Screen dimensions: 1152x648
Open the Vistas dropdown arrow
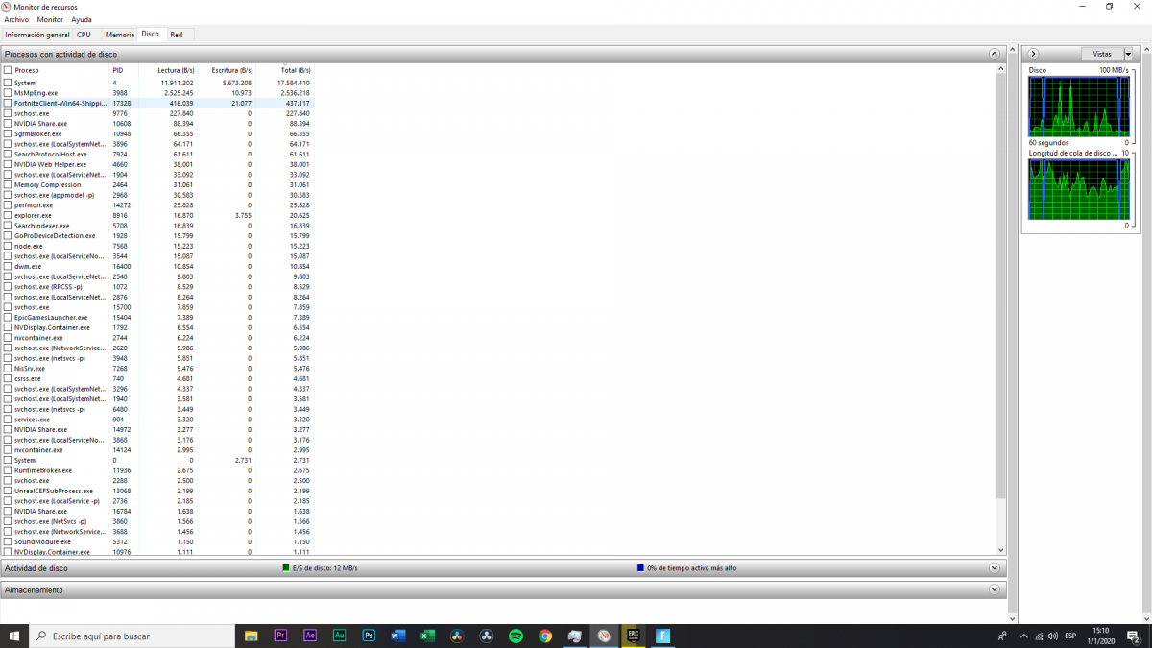(x=1128, y=54)
